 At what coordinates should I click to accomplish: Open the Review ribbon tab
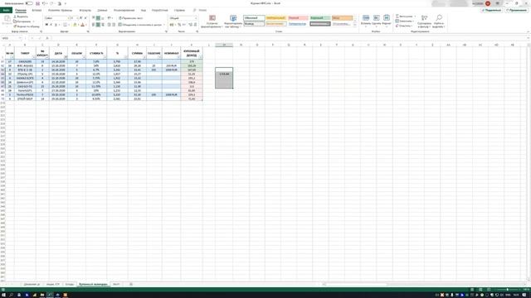[124, 10]
